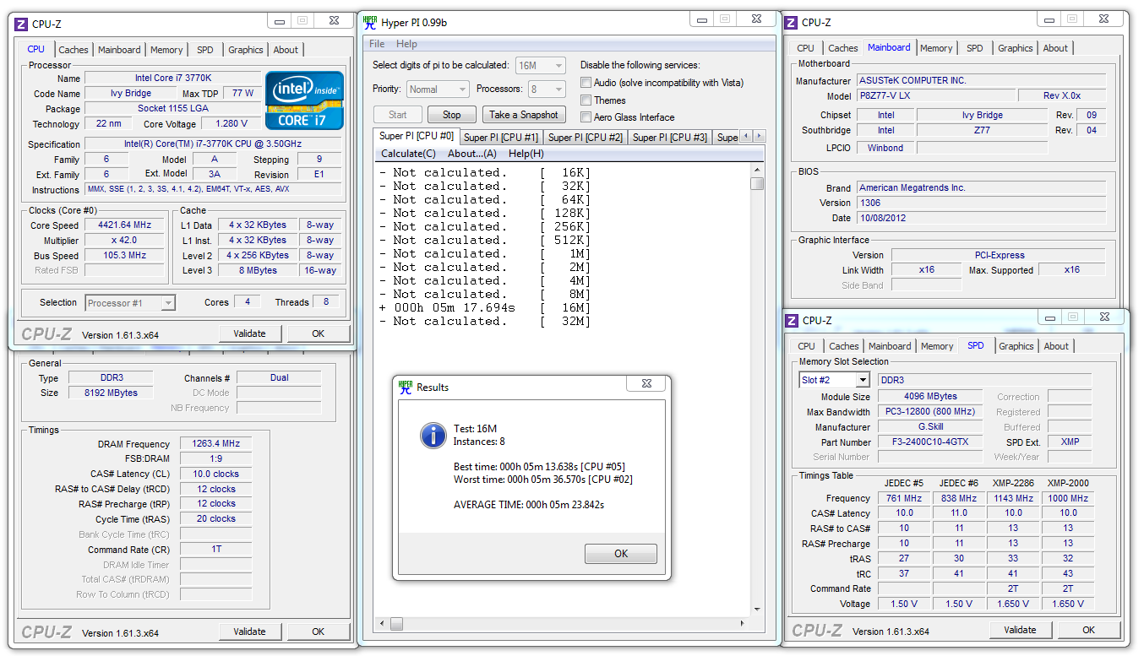Image resolution: width=1144 pixels, height=656 pixels.
Task: Click the Hyper PI vertical scrollbar down arrow
Action: [x=757, y=609]
